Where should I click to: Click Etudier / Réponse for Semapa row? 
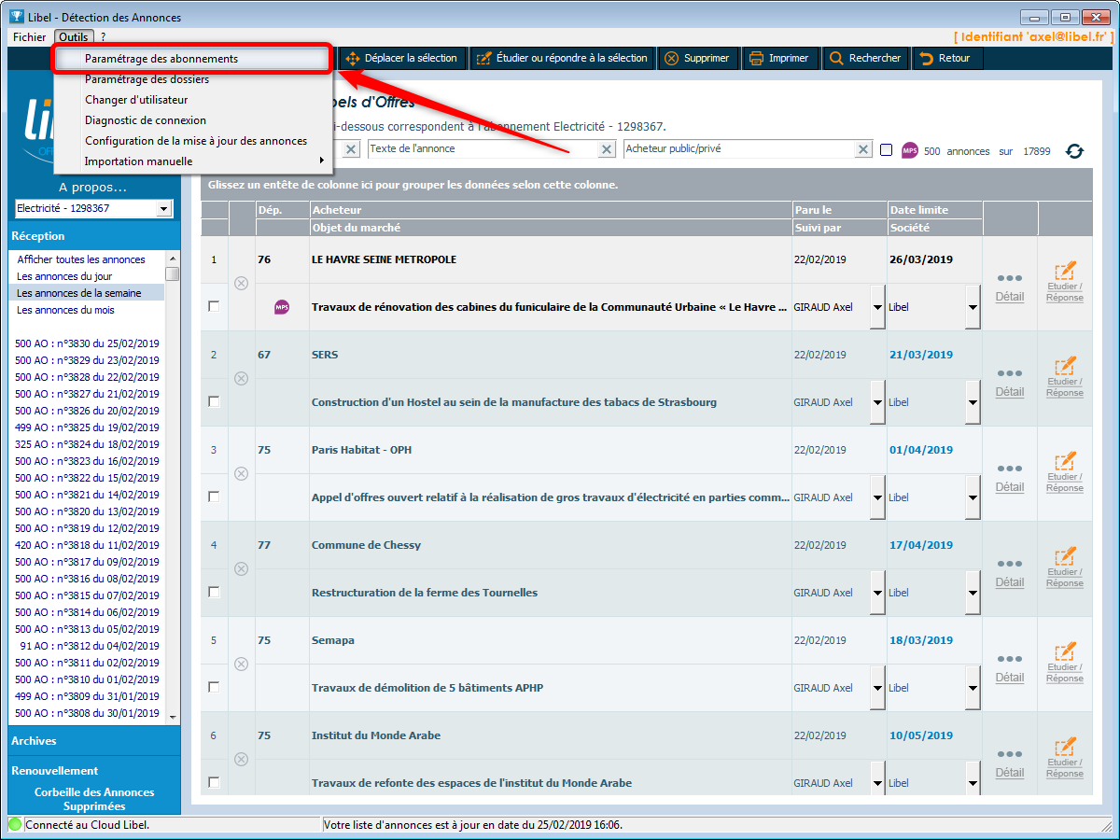(x=1065, y=664)
